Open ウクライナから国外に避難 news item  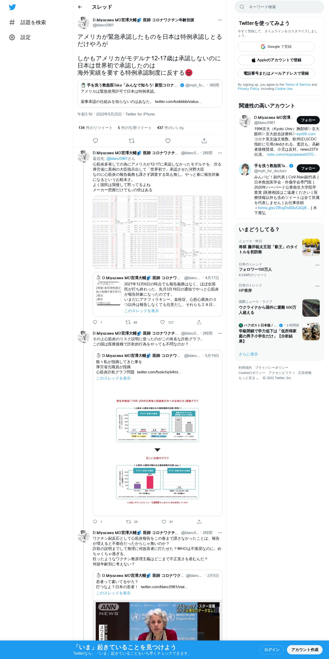(x=279, y=307)
